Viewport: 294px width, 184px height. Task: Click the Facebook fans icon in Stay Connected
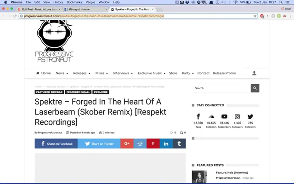pos(198,116)
